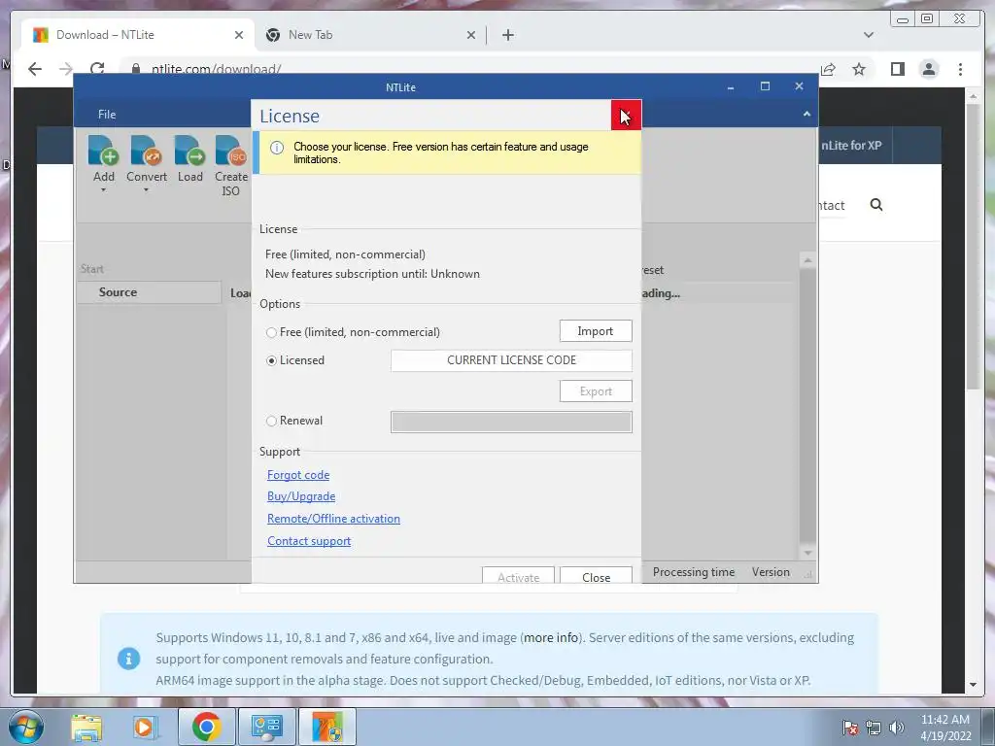995x746 pixels.
Task: Open the Windows Start button
Action: [26, 727]
